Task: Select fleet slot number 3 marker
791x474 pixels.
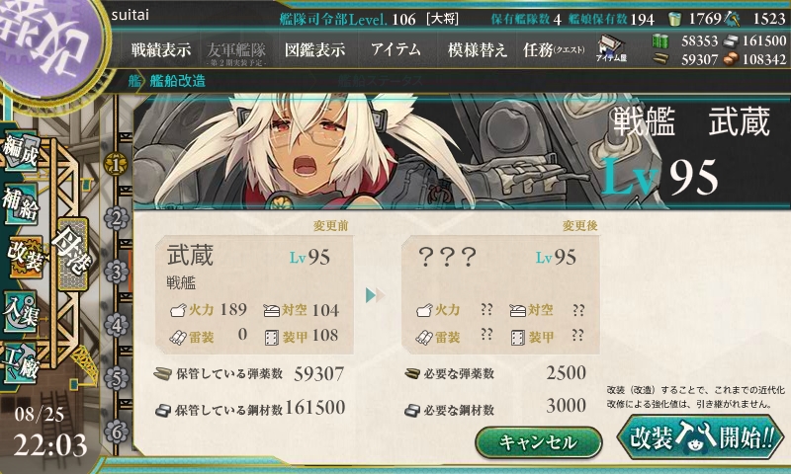Action: pyautogui.click(x=117, y=272)
